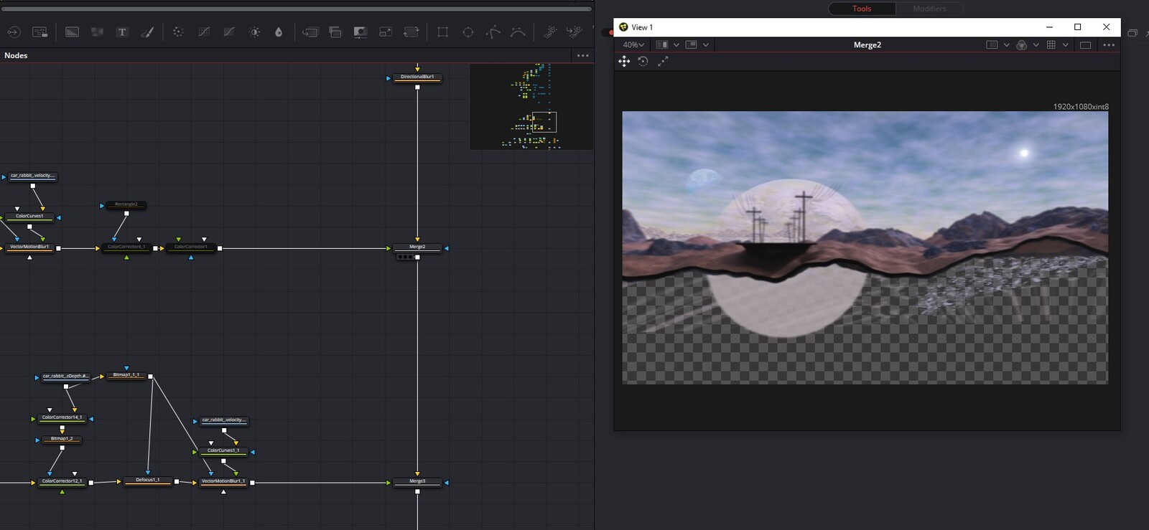Viewport: 1149px width, 530px height.
Task: Toggle region of interest in viewer
Action: (992, 44)
